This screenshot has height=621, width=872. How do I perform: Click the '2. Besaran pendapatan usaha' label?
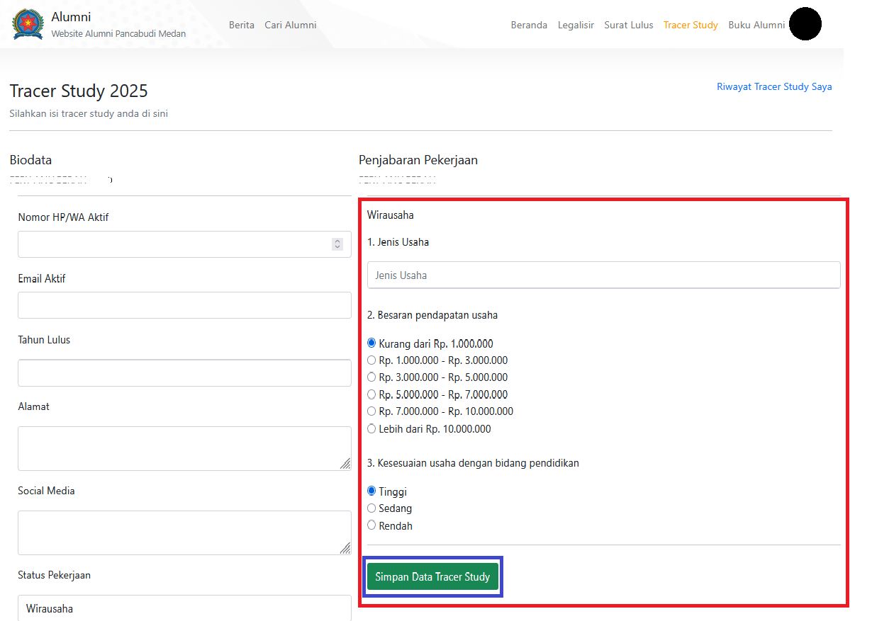(x=432, y=314)
